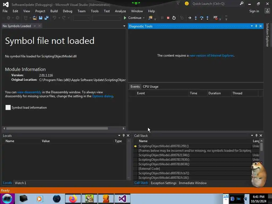Image resolution: width=272 pixels, height=204 pixels.
Task: Keep the No Symbols Loaded tab open
Action: pyautogui.click(x=35, y=26)
